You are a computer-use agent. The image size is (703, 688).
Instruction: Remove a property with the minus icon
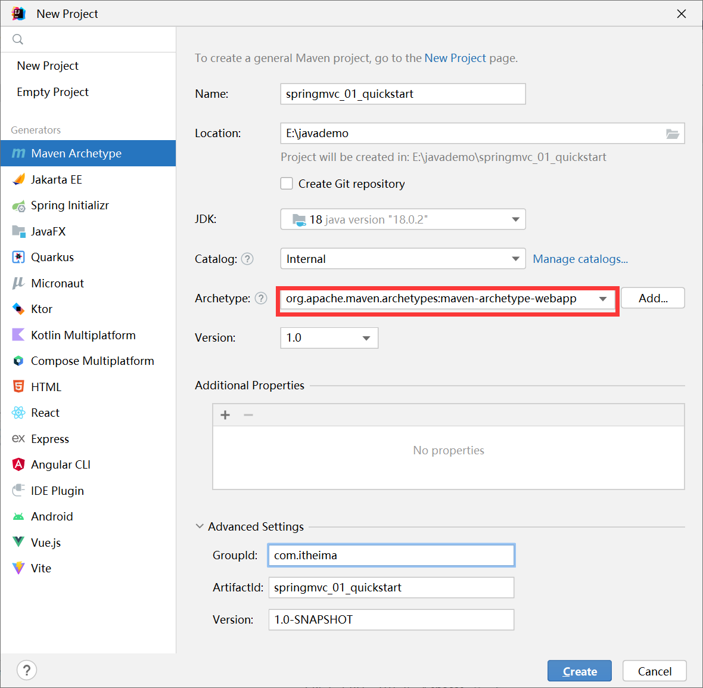pos(248,415)
